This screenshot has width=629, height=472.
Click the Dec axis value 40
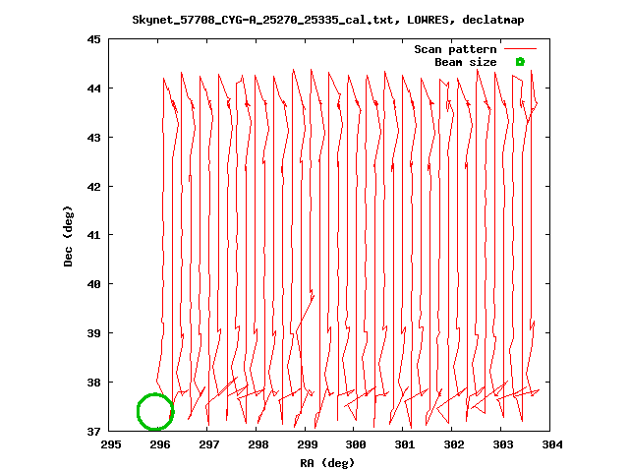[94, 284]
